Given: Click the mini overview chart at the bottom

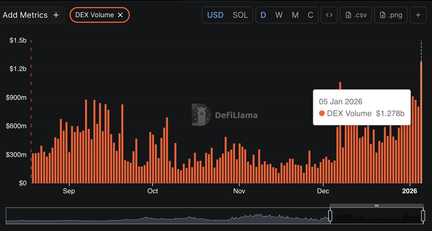Looking at the screenshot, I should click(169, 217).
